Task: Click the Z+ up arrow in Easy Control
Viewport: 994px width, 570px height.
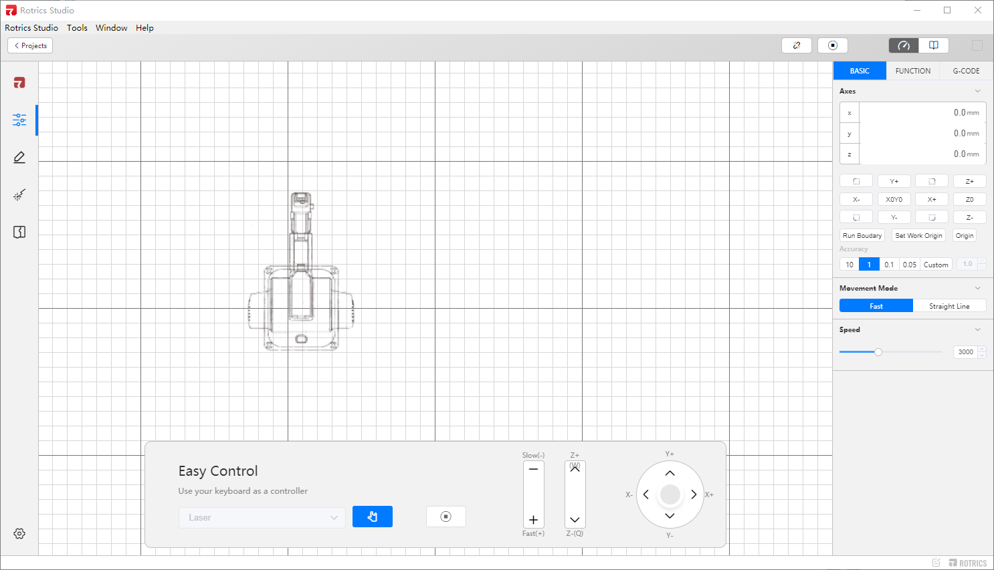Action: pos(575,468)
